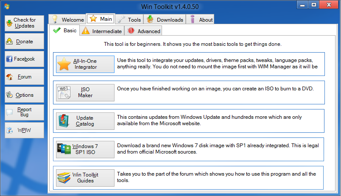Switch to the Intermediate sub-tab
This screenshot has width=341, height=196.
click(102, 31)
